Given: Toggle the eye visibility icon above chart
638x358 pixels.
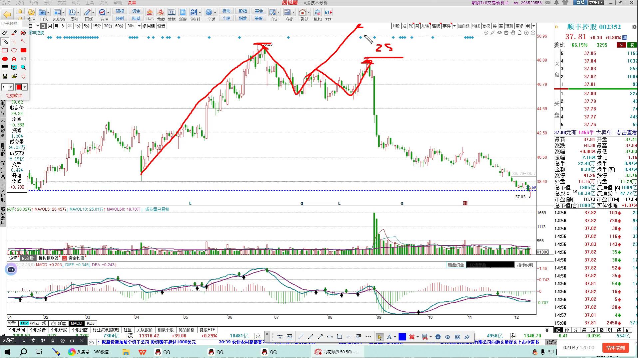Looking at the screenshot, I should click(x=499, y=33).
